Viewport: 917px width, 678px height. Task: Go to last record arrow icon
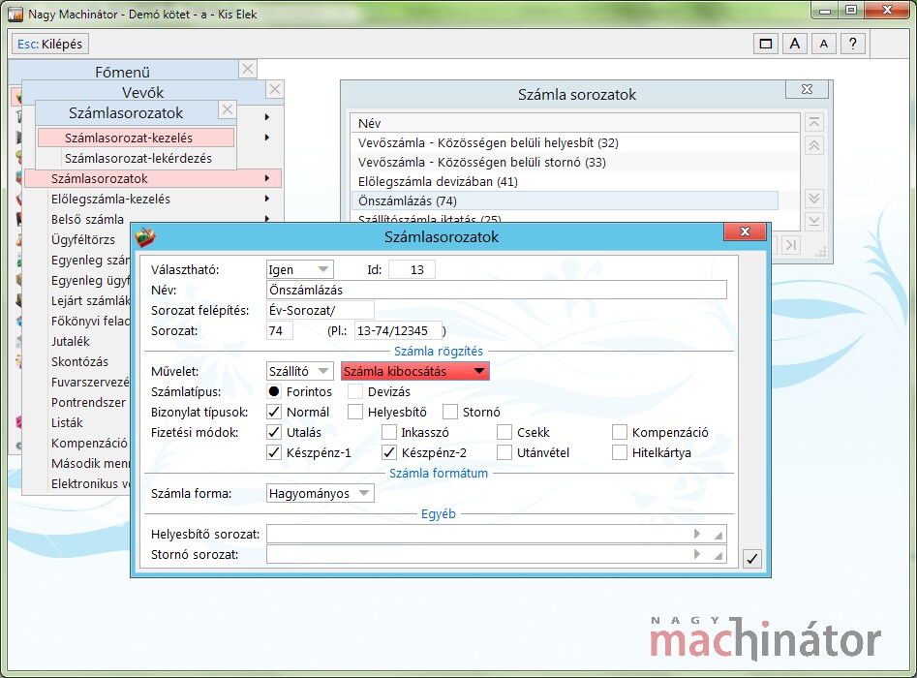coord(791,245)
